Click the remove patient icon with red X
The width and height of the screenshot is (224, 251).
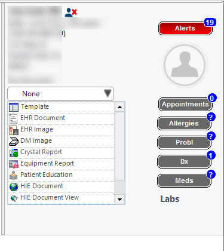click(x=71, y=13)
